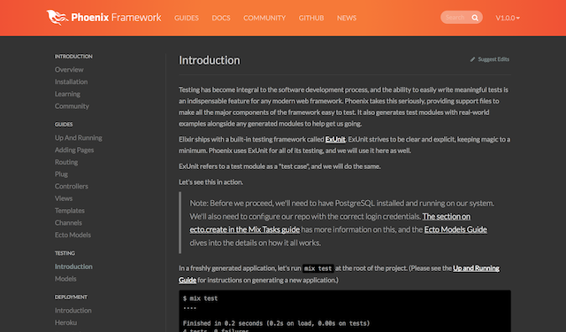Click the TESTING sidebar section header
This screenshot has width=566, height=332.
pos(65,253)
